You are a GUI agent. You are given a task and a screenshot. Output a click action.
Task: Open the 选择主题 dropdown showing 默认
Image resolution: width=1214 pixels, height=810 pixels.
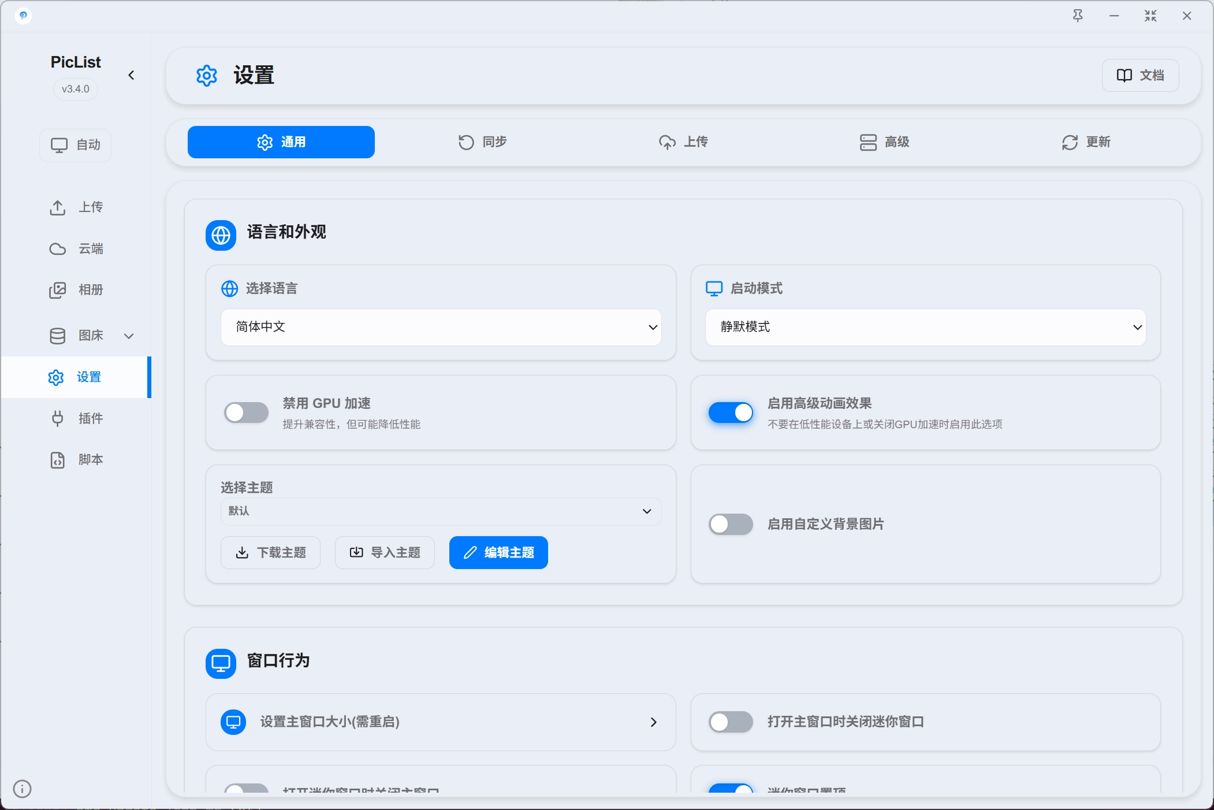(x=441, y=511)
